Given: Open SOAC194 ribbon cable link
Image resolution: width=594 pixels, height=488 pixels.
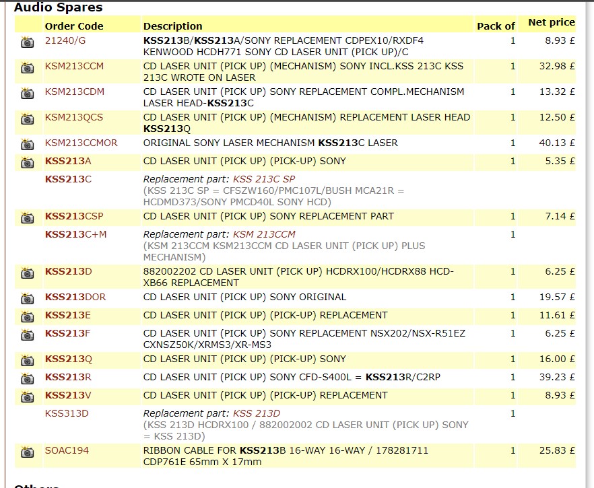Looking at the screenshot, I should [67, 450].
